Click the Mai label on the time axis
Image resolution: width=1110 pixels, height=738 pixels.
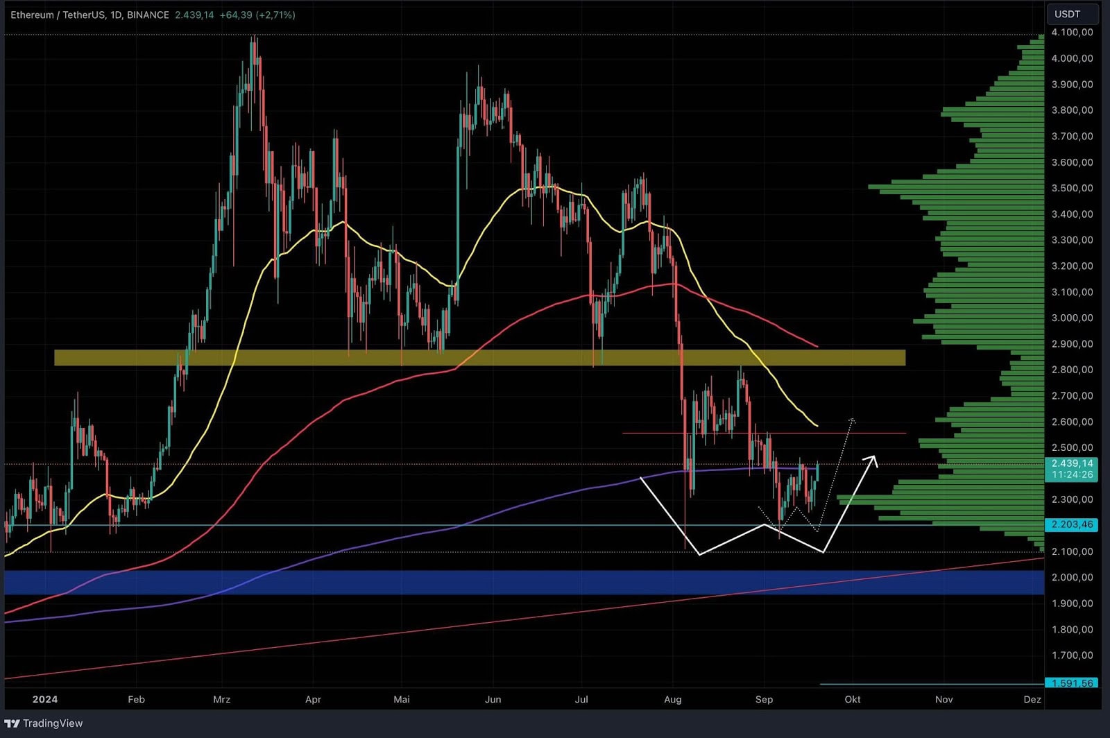click(x=402, y=699)
